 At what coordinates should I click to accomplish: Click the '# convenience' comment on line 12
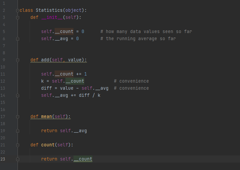pyautogui.click(x=131, y=81)
